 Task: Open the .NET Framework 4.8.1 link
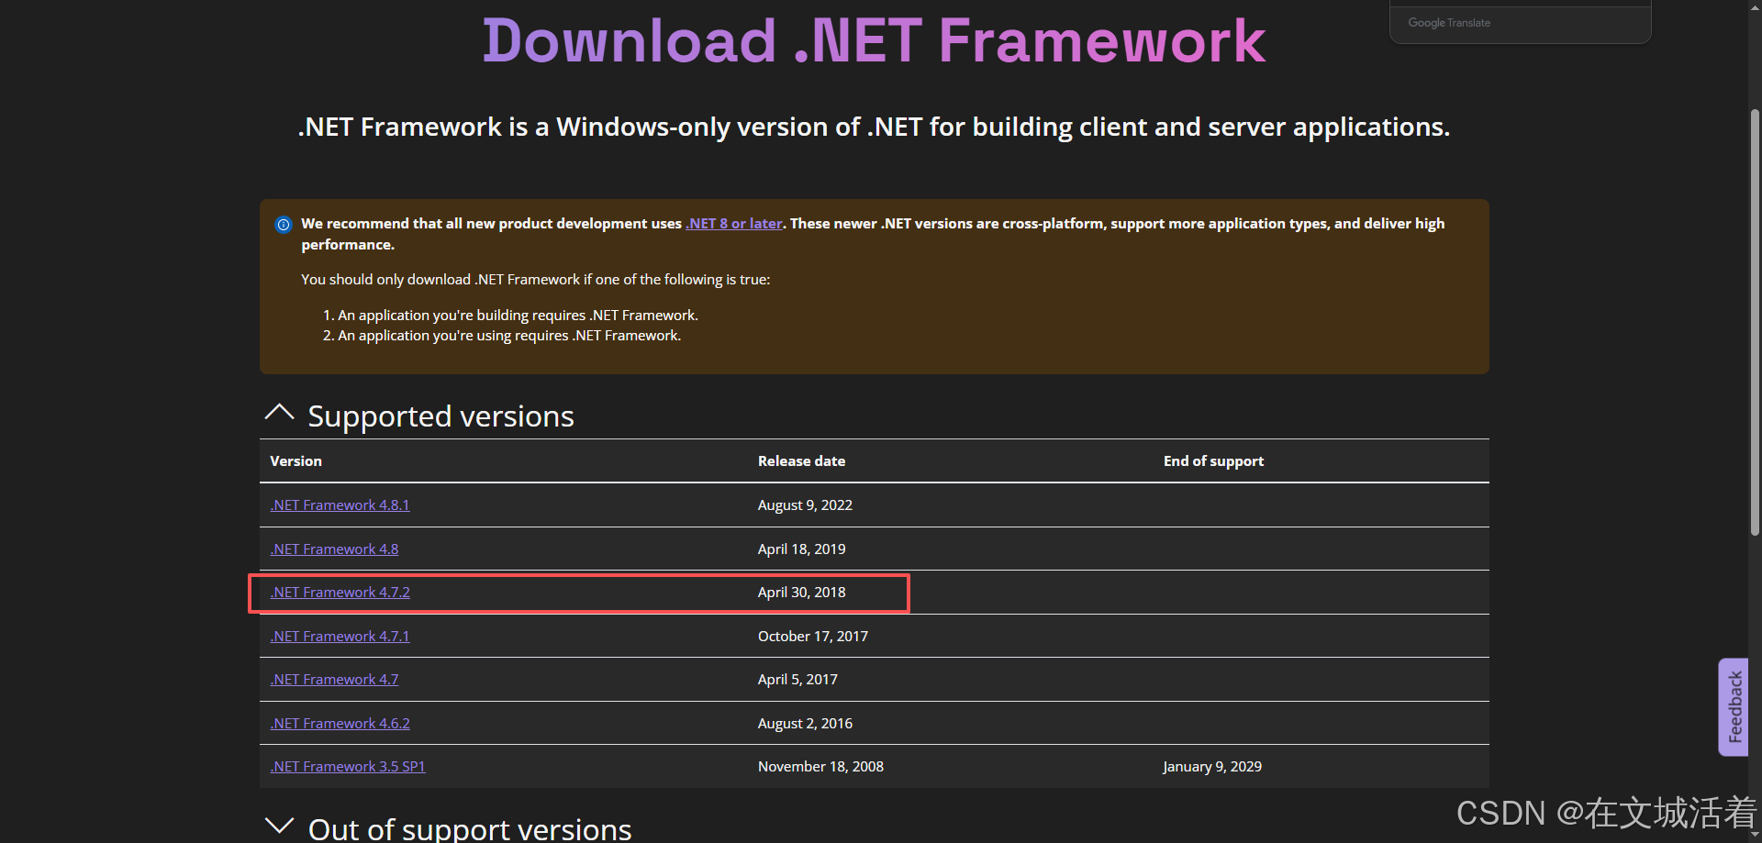click(340, 505)
